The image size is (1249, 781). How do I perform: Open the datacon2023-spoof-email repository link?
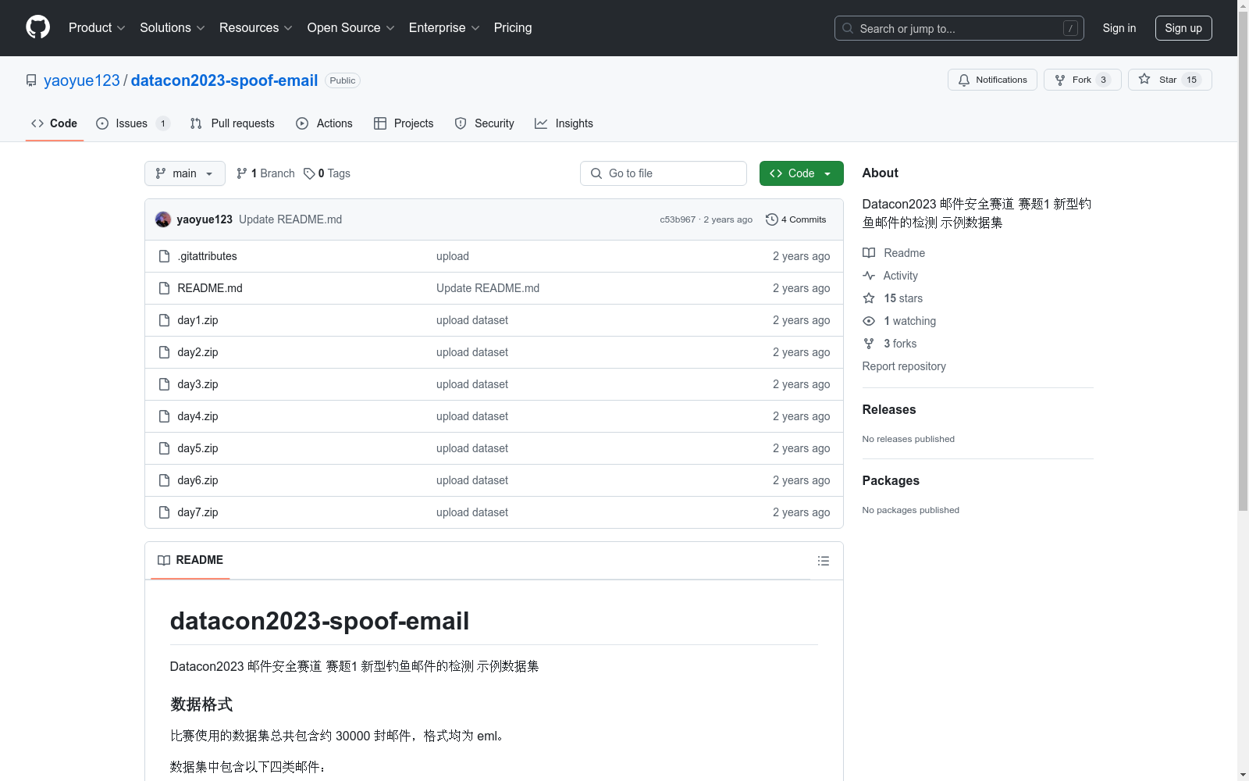[224, 80]
